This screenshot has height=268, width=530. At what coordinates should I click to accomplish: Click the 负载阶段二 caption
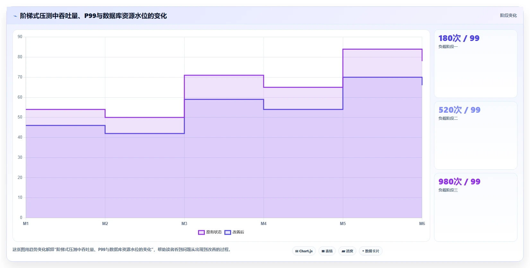tap(448, 118)
